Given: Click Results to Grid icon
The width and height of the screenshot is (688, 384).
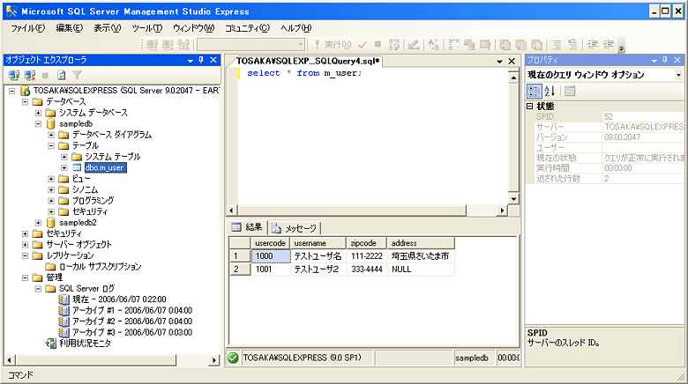Looking at the screenshot, I should pyautogui.click(x=520, y=44).
